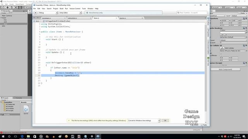Screen dimensions: 248x139
Task: Click the Add Component button
Action: pyautogui.click(x=225, y=69)
